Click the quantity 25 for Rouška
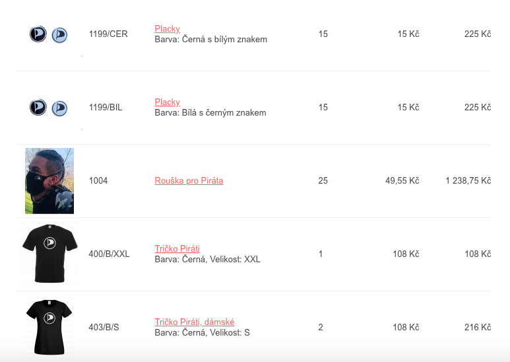 tap(323, 181)
